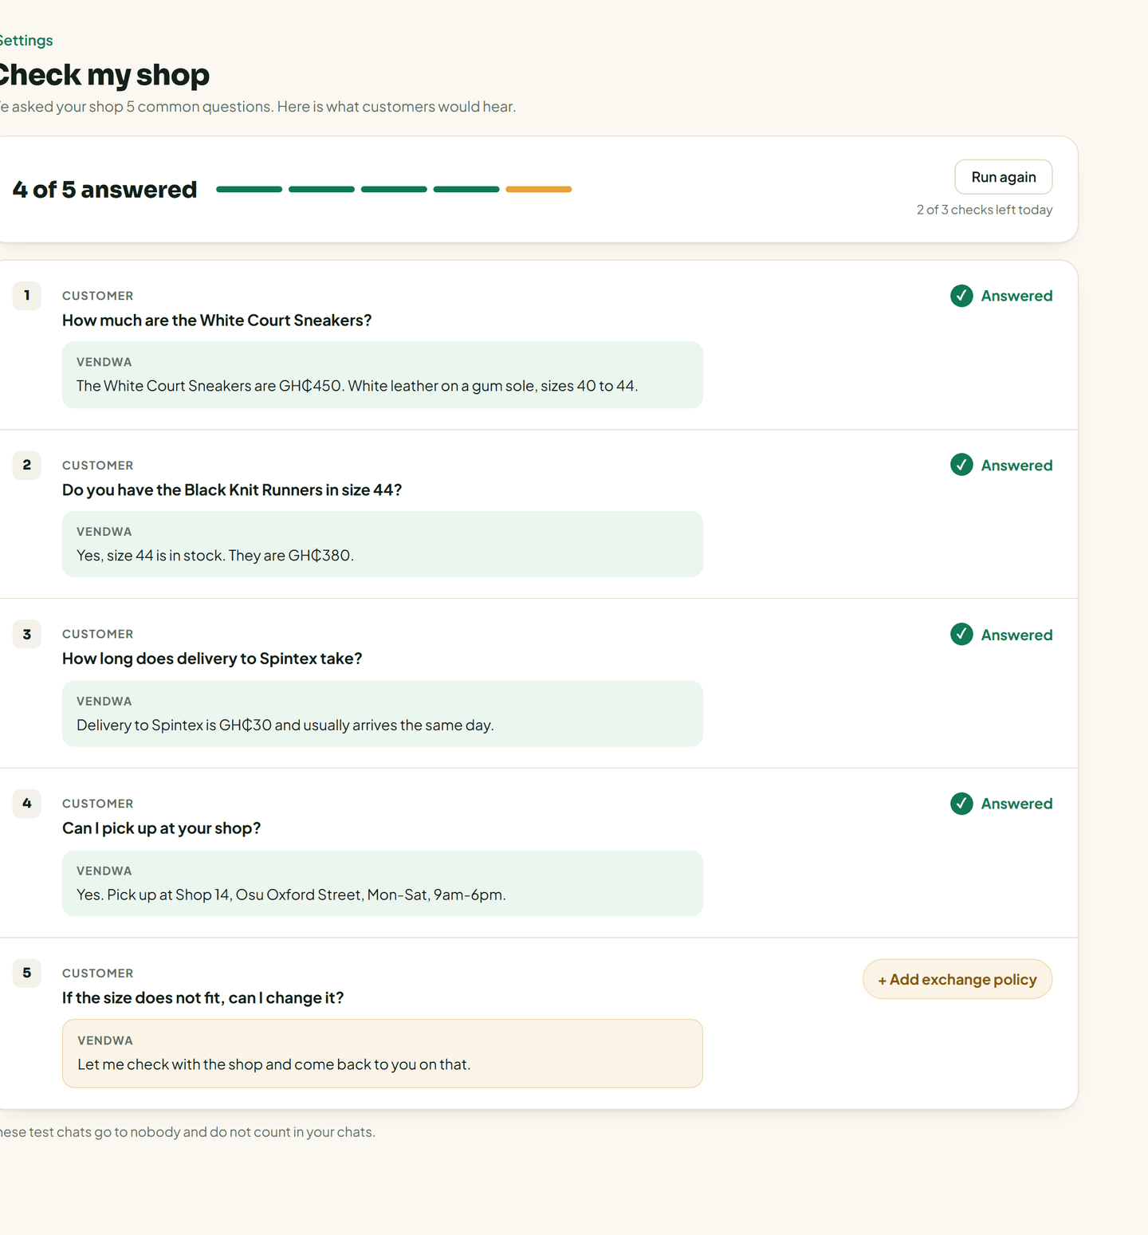The height and width of the screenshot is (1235, 1148).
Task: Click the reply about same-day Spintex delivery
Action: (x=383, y=714)
